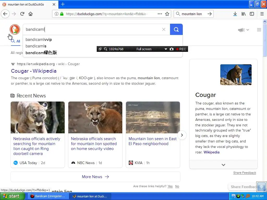Click Bandicam magnifier resolution icon
Viewport: 267px width, 200px height.
[106, 49]
